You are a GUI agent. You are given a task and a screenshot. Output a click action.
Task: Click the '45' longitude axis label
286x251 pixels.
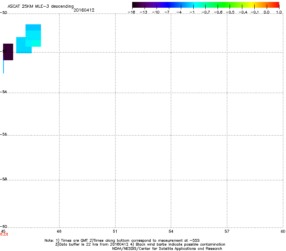pos(3,231)
